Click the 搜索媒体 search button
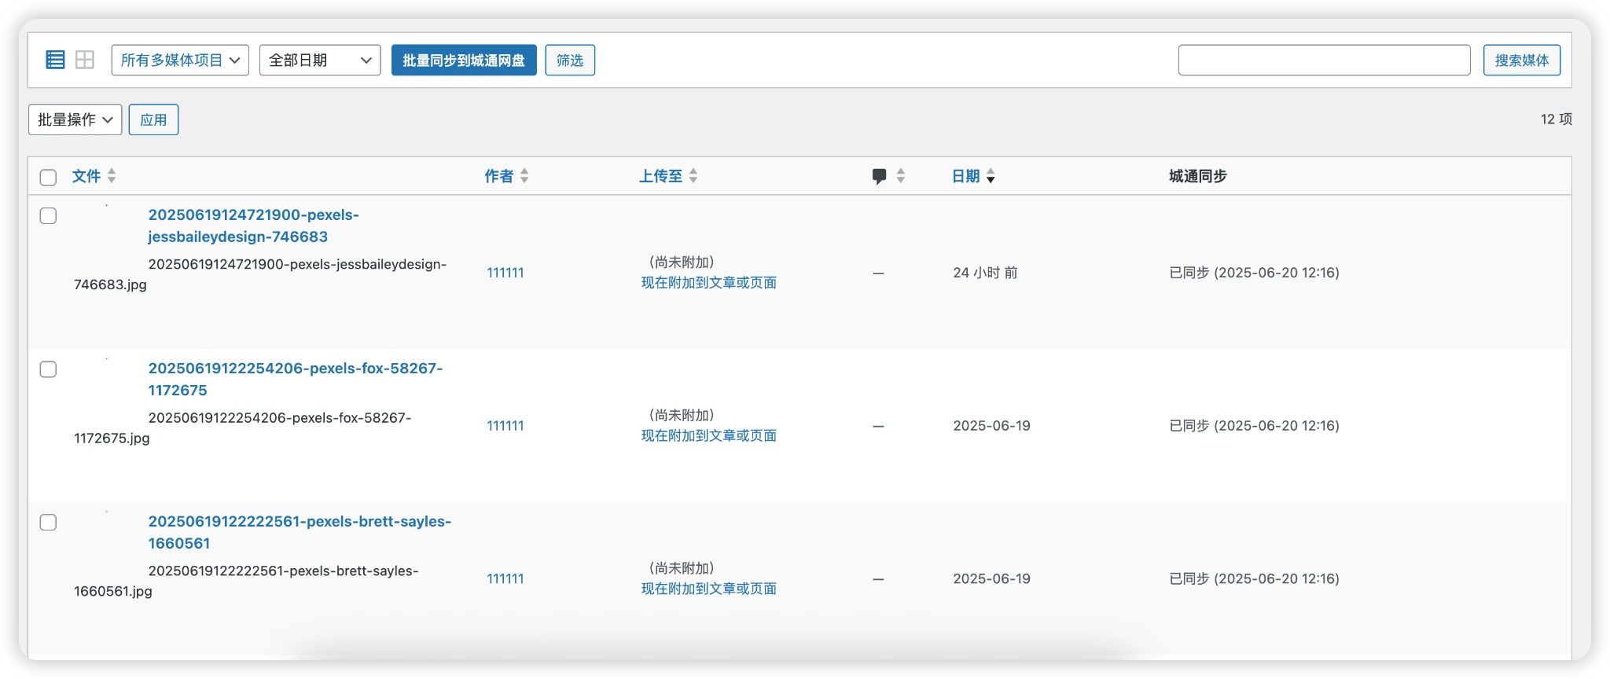The image size is (1610, 679). (x=1521, y=61)
